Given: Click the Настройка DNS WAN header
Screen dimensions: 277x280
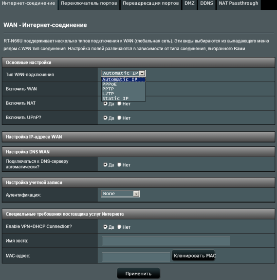Looking at the screenshot, I should point(138,152).
